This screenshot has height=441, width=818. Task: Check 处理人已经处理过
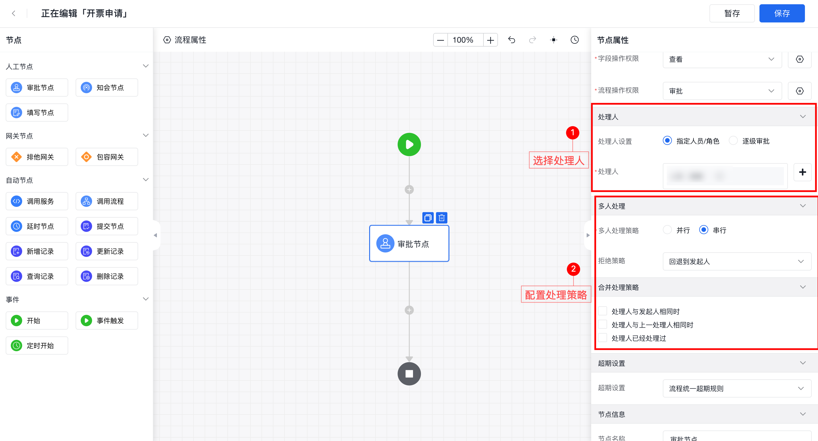(602, 338)
